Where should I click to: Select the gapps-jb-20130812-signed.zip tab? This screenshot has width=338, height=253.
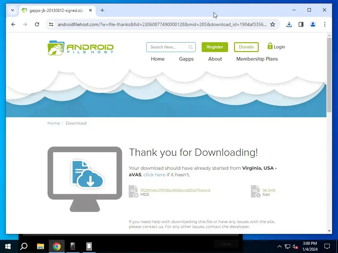pyautogui.click(x=56, y=10)
